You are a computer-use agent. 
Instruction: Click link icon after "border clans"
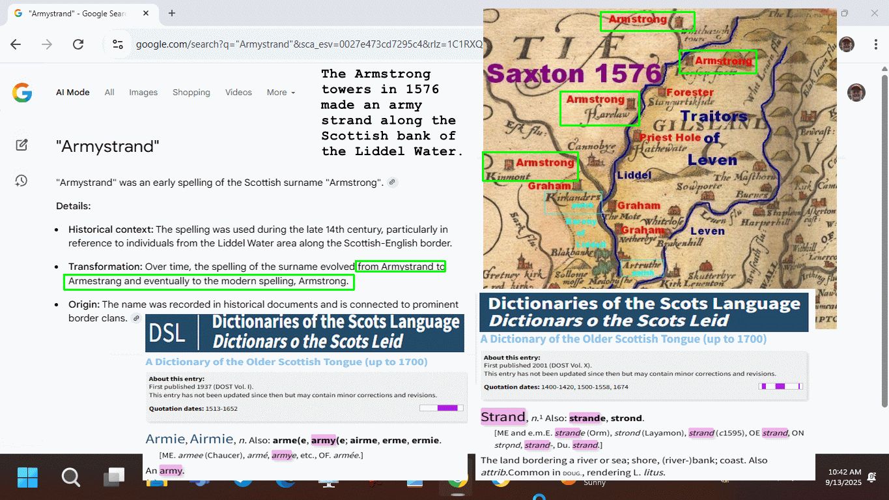click(x=135, y=318)
